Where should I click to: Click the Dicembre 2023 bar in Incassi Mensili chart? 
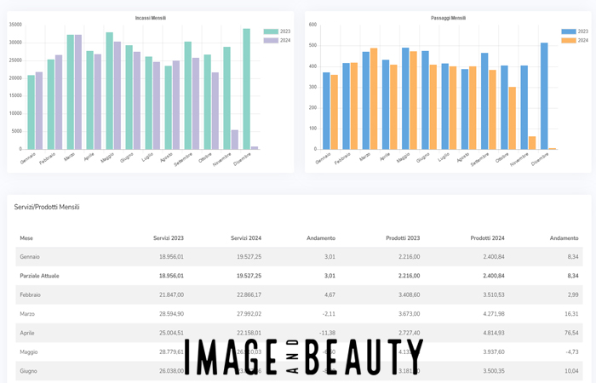246,89
